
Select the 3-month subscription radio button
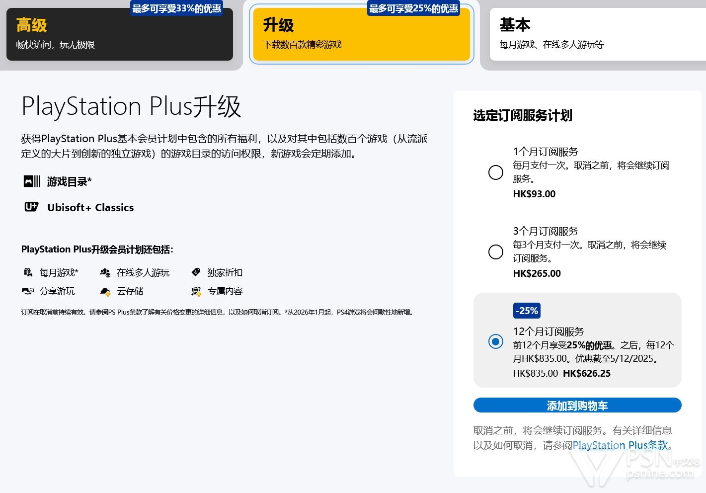[495, 252]
